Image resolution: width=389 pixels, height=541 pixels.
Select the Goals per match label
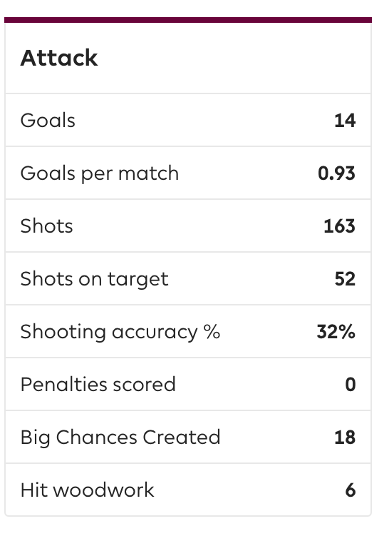coord(100,173)
